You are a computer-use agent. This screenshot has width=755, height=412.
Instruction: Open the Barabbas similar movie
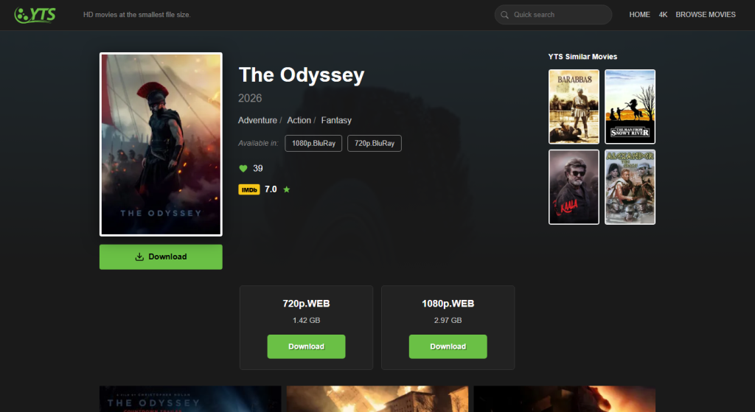(574, 106)
